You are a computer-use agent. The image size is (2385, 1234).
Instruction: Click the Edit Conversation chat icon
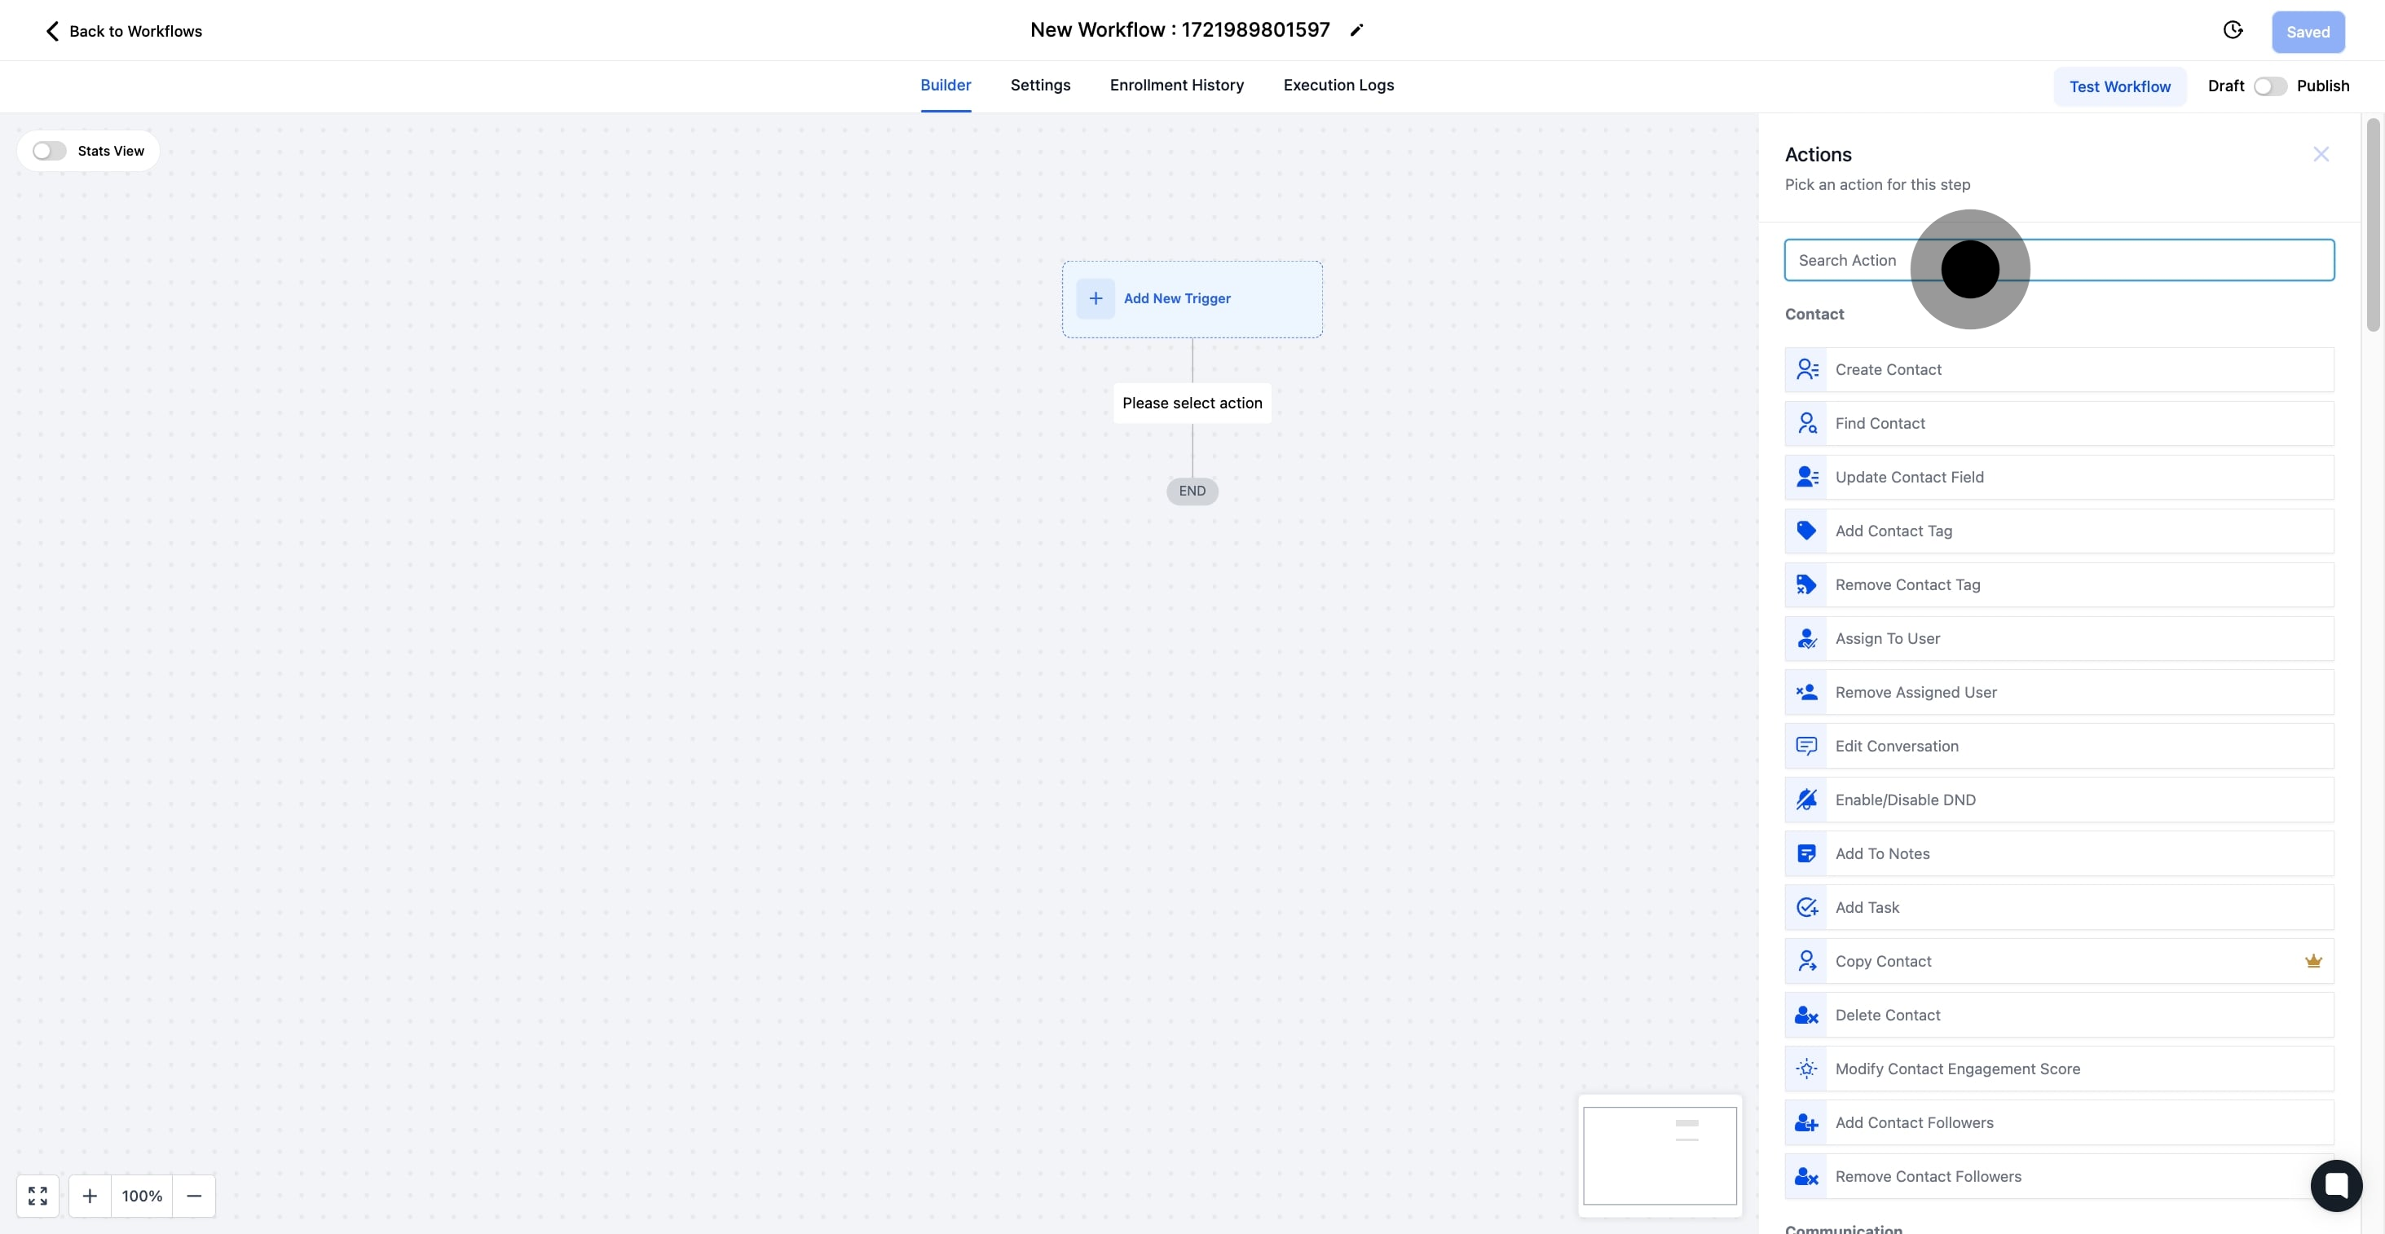click(x=1806, y=745)
